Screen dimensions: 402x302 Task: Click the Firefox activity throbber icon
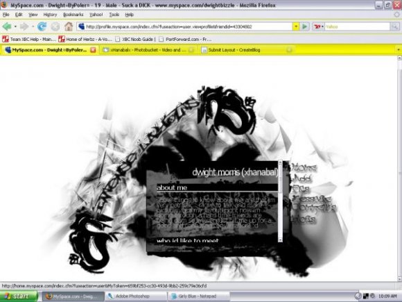(397, 15)
